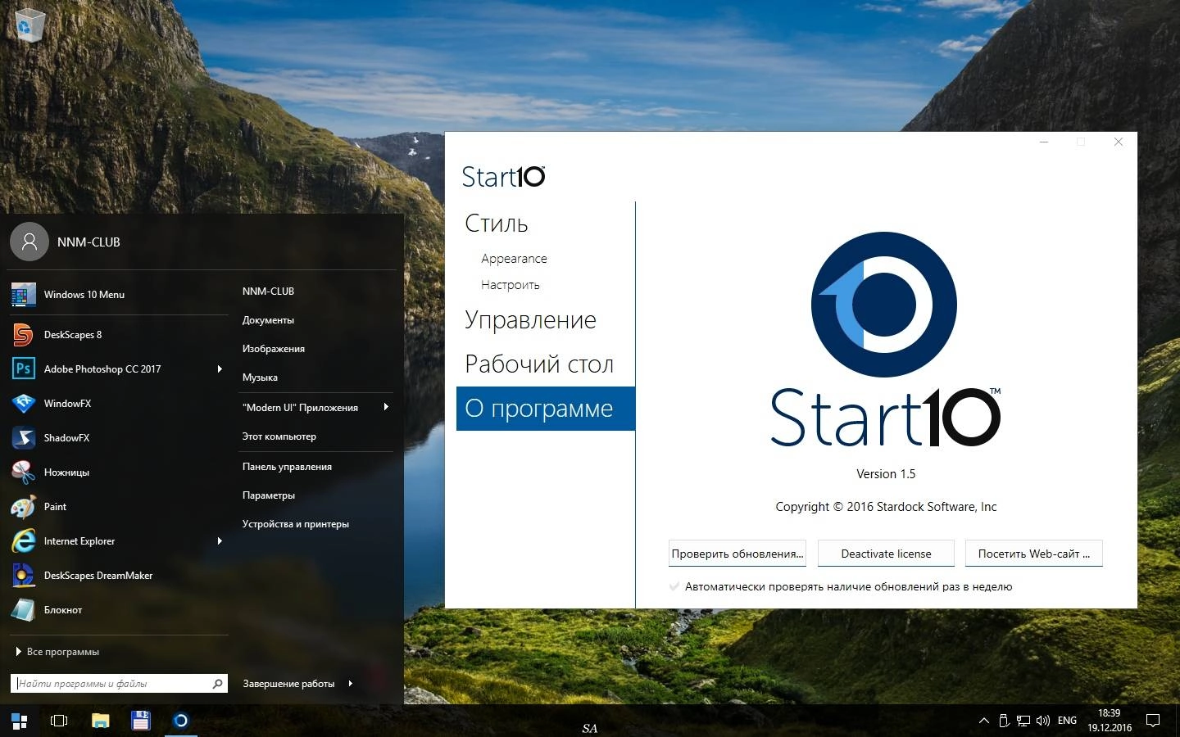Click the large Start10 logo
This screenshot has width=1180, height=737.
[884, 305]
